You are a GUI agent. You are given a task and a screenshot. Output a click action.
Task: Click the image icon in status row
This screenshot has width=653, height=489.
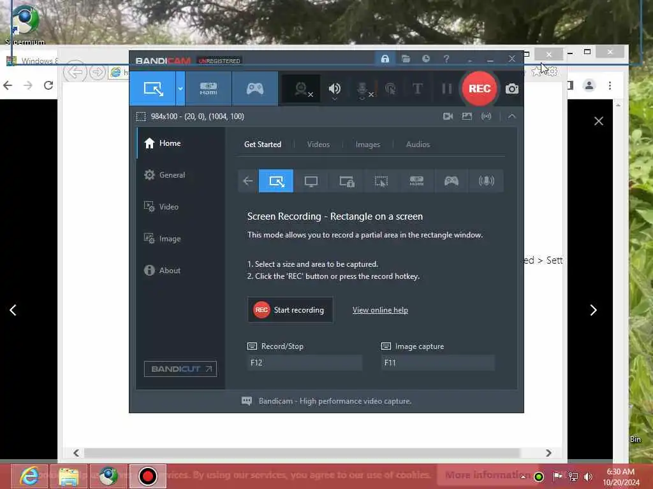tap(467, 117)
